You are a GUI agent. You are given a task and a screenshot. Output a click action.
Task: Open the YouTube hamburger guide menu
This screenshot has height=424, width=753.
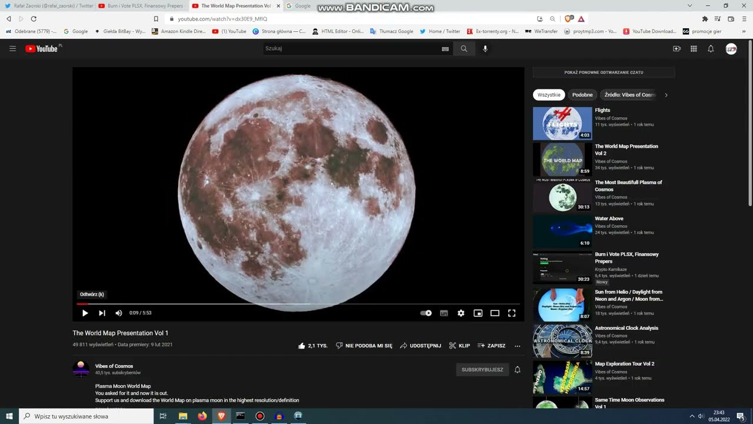[x=12, y=48]
